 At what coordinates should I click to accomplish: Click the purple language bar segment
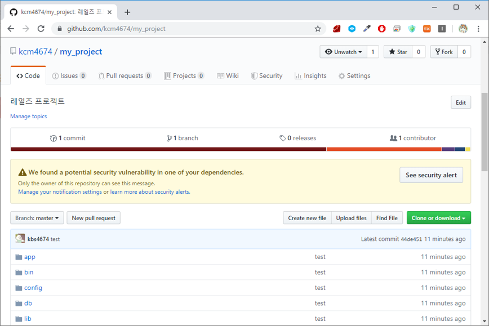point(448,149)
